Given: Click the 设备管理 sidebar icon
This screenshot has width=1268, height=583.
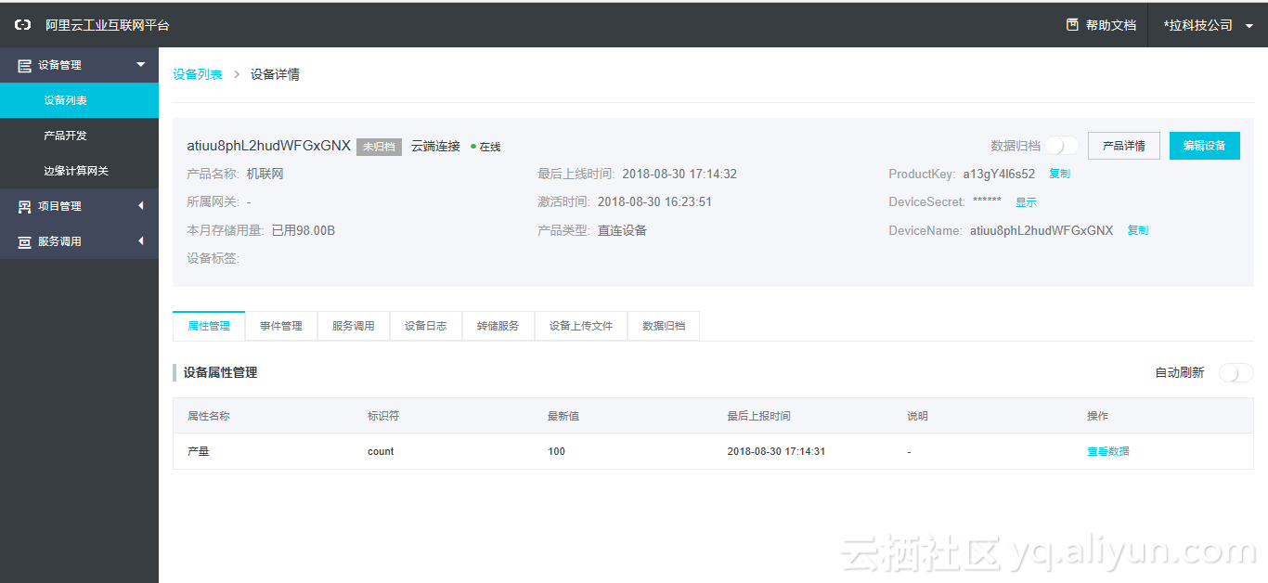Looking at the screenshot, I should [25, 65].
